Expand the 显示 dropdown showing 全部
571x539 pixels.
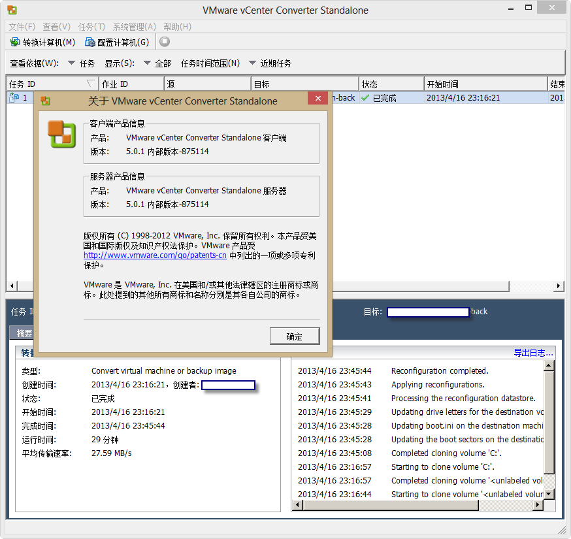pos(147,63)
